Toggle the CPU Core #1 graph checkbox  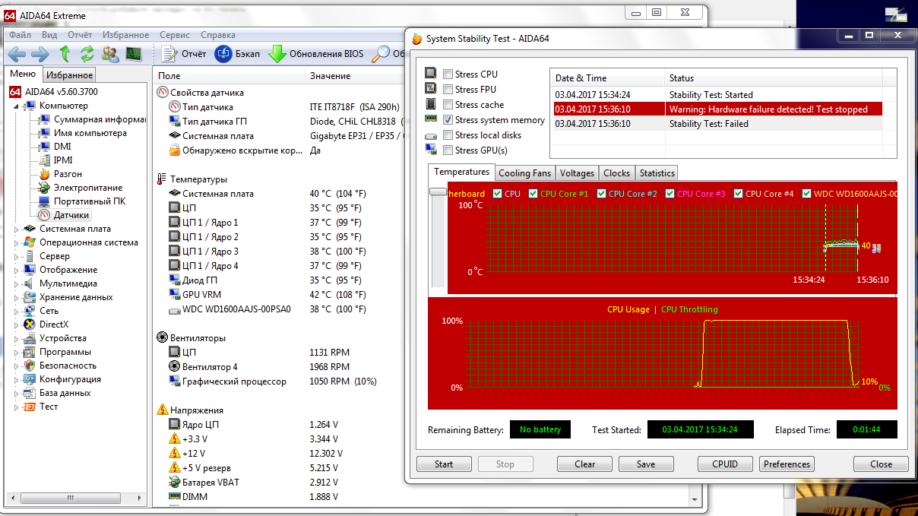(533, 194)
